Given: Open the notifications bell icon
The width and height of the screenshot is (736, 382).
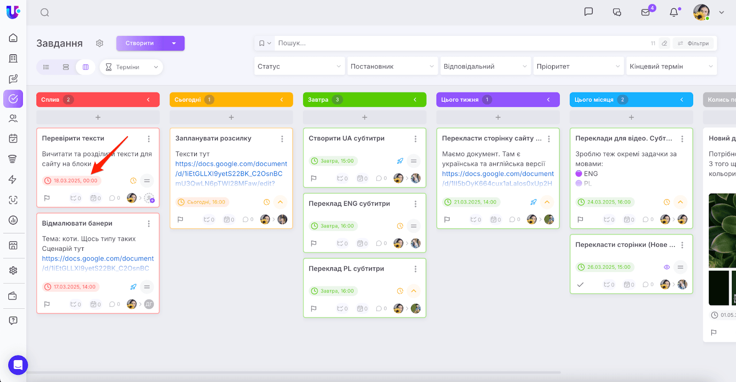Looking at the screenshot, I should [674, 12].
